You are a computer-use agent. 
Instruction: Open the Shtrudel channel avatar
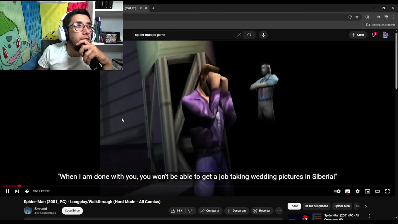28,211
